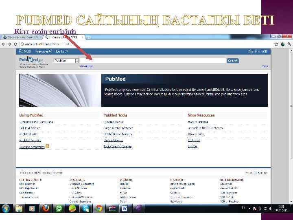Click the Search button
This screenshot has width=293, height=220.
pyautogui.click(x=233, y=61)
